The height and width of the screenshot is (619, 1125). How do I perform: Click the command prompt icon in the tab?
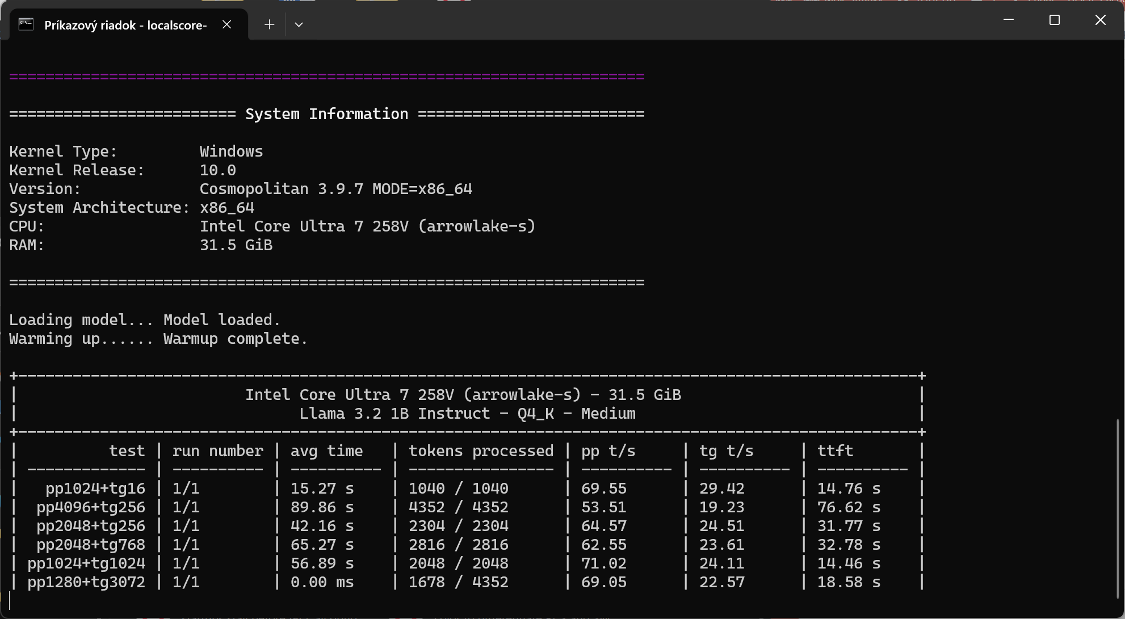26,24
